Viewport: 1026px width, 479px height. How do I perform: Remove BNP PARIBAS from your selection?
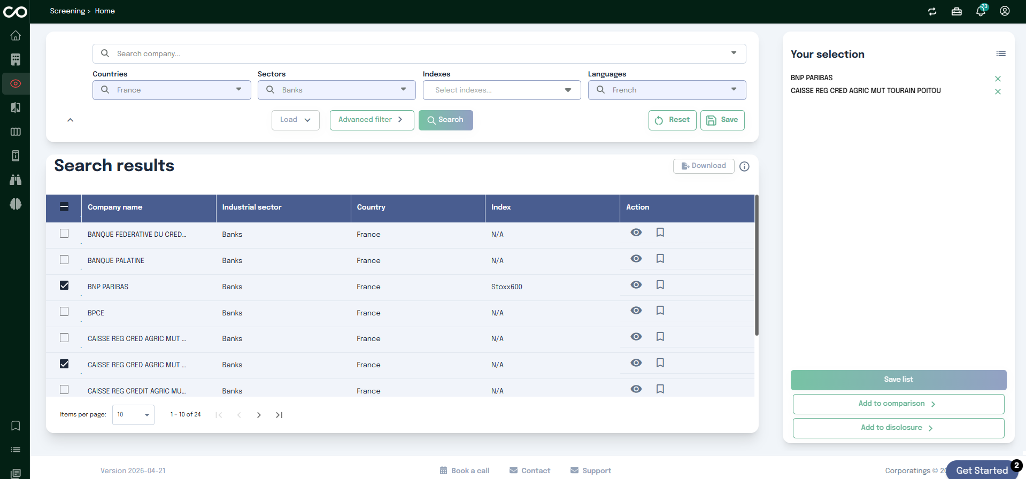998,79
